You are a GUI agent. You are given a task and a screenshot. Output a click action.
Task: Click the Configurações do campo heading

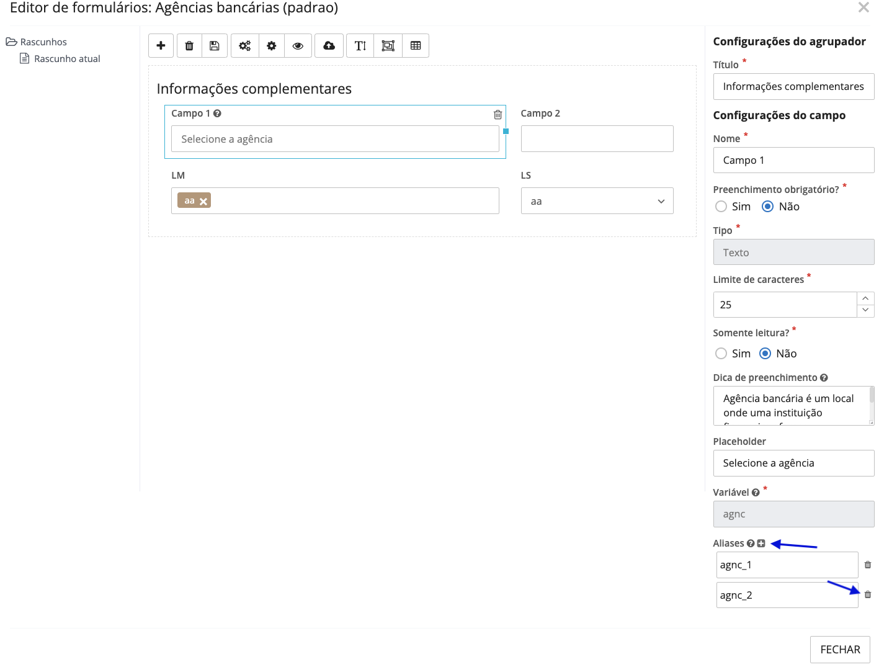(x=779, y=115)
